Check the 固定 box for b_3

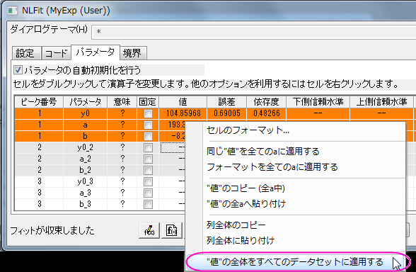point(148,204)
